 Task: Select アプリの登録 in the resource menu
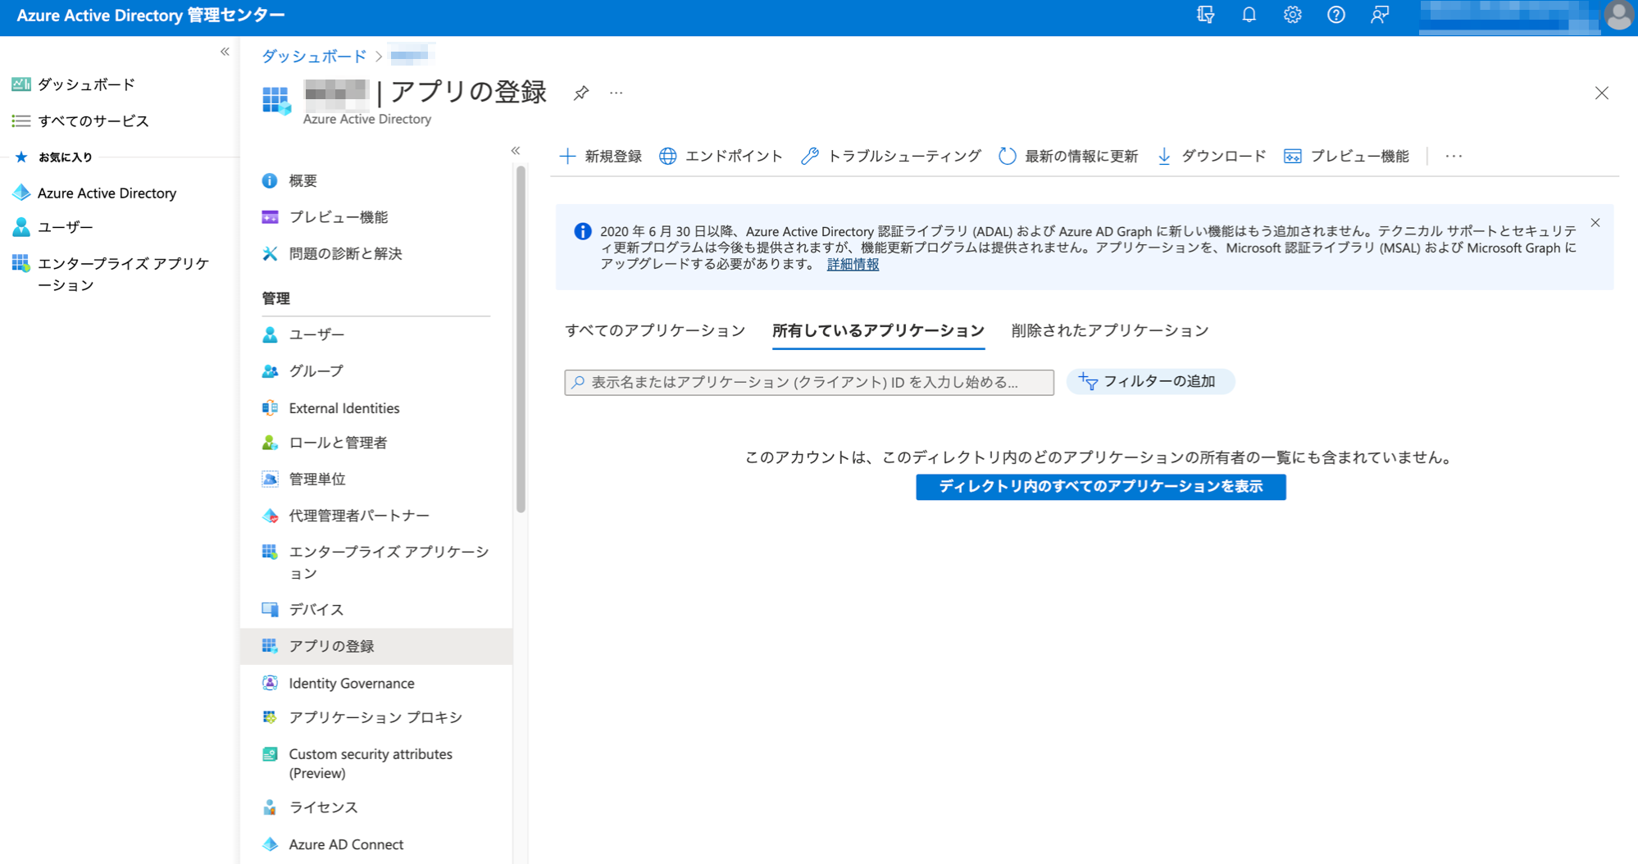coord(376,646)
